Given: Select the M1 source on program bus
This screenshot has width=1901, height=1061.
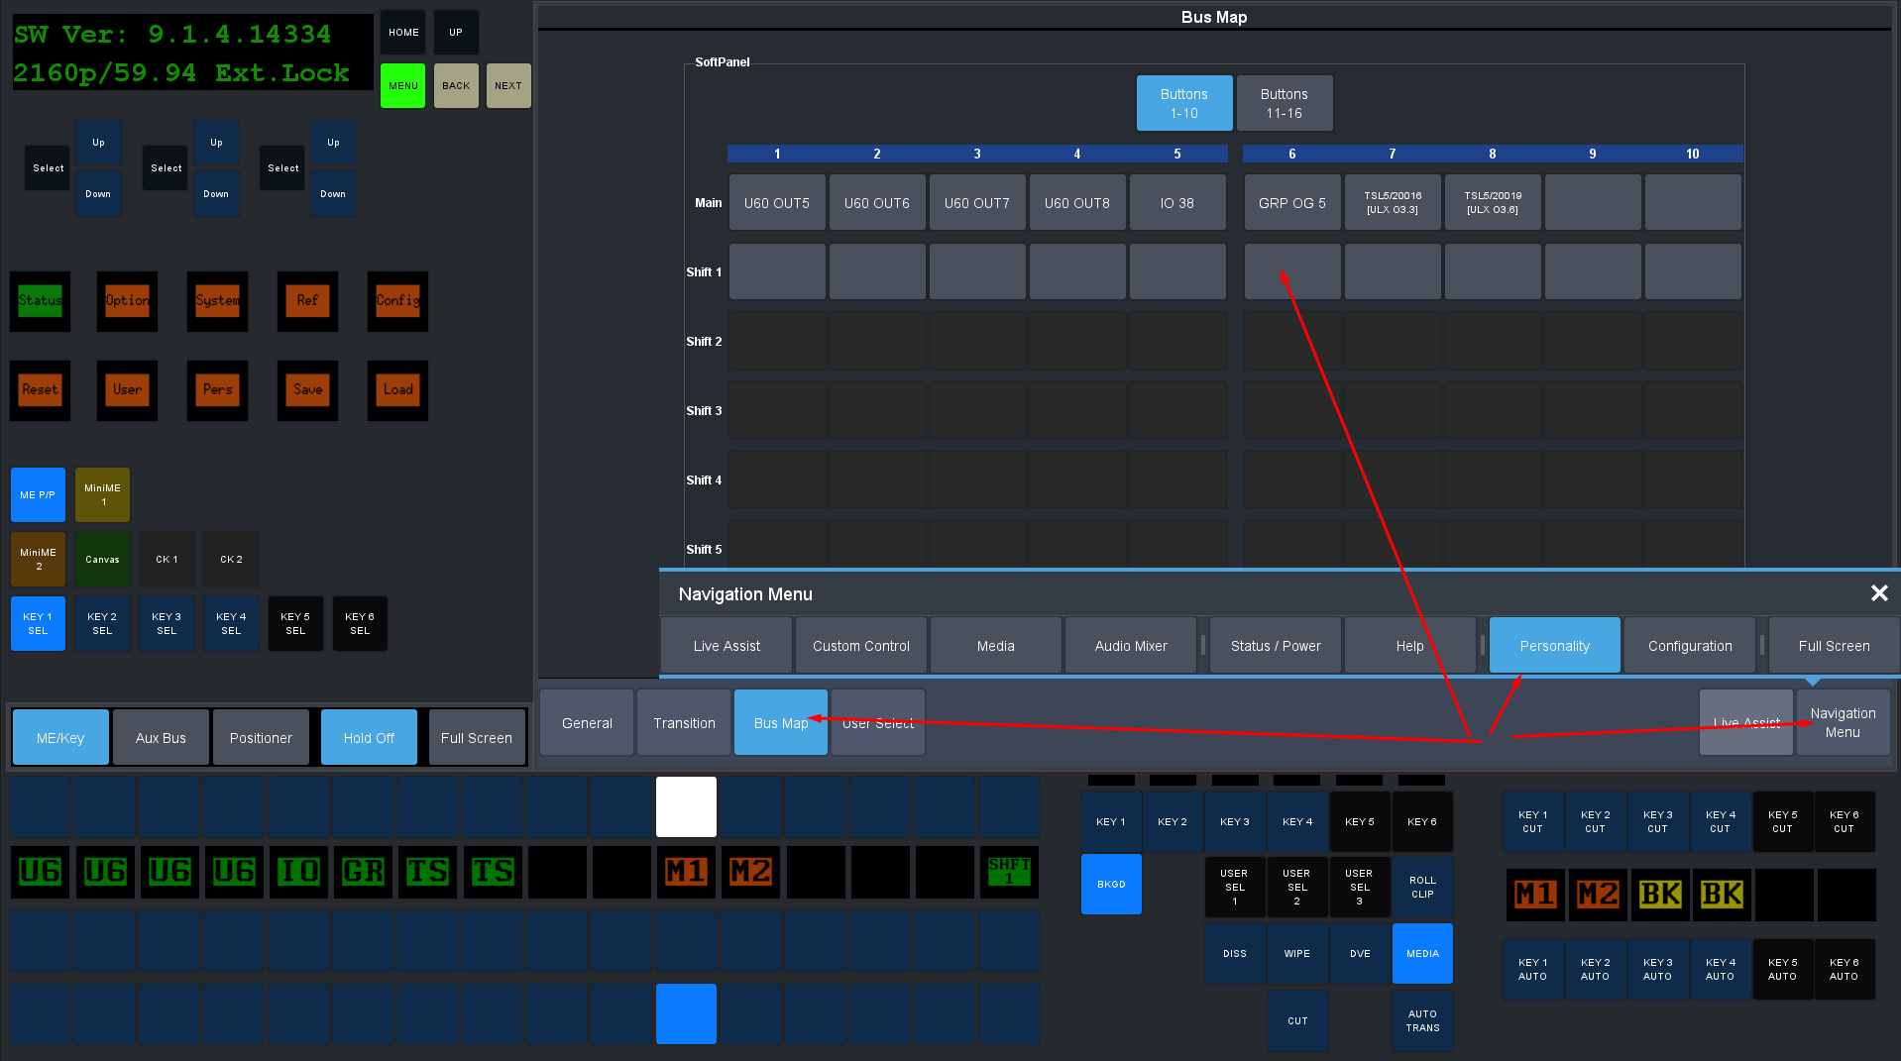Looking at the screenshot, I should point(686,872).
